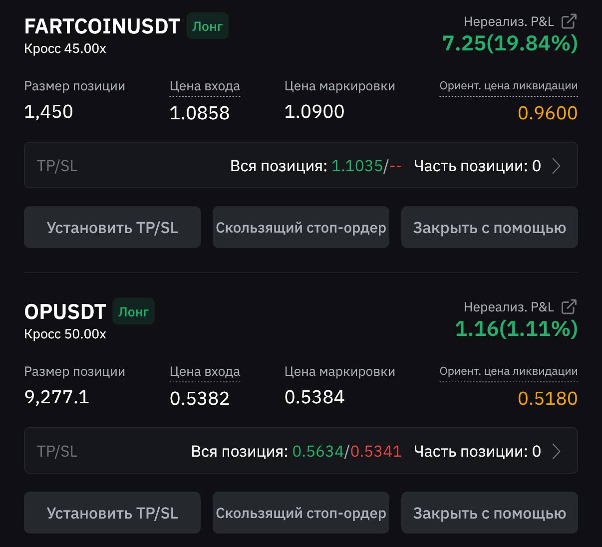Viewport: 602px width, 547px height.
Task: Open FARTCOINUSDT P&L share icon
Action: (569, 21)
